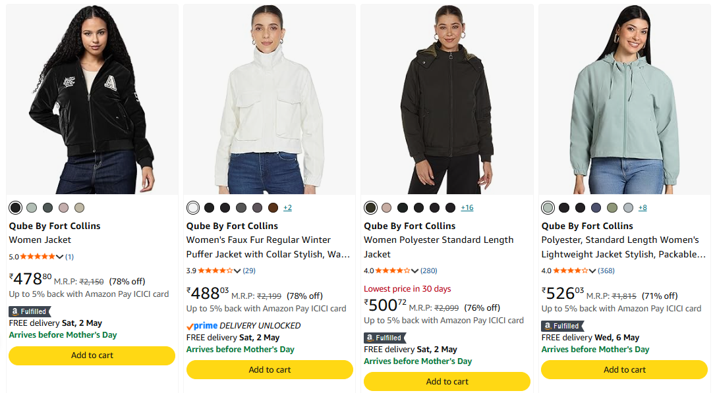Show the +8 more colors link
The image size is (715, 393).
click(642, 208)
